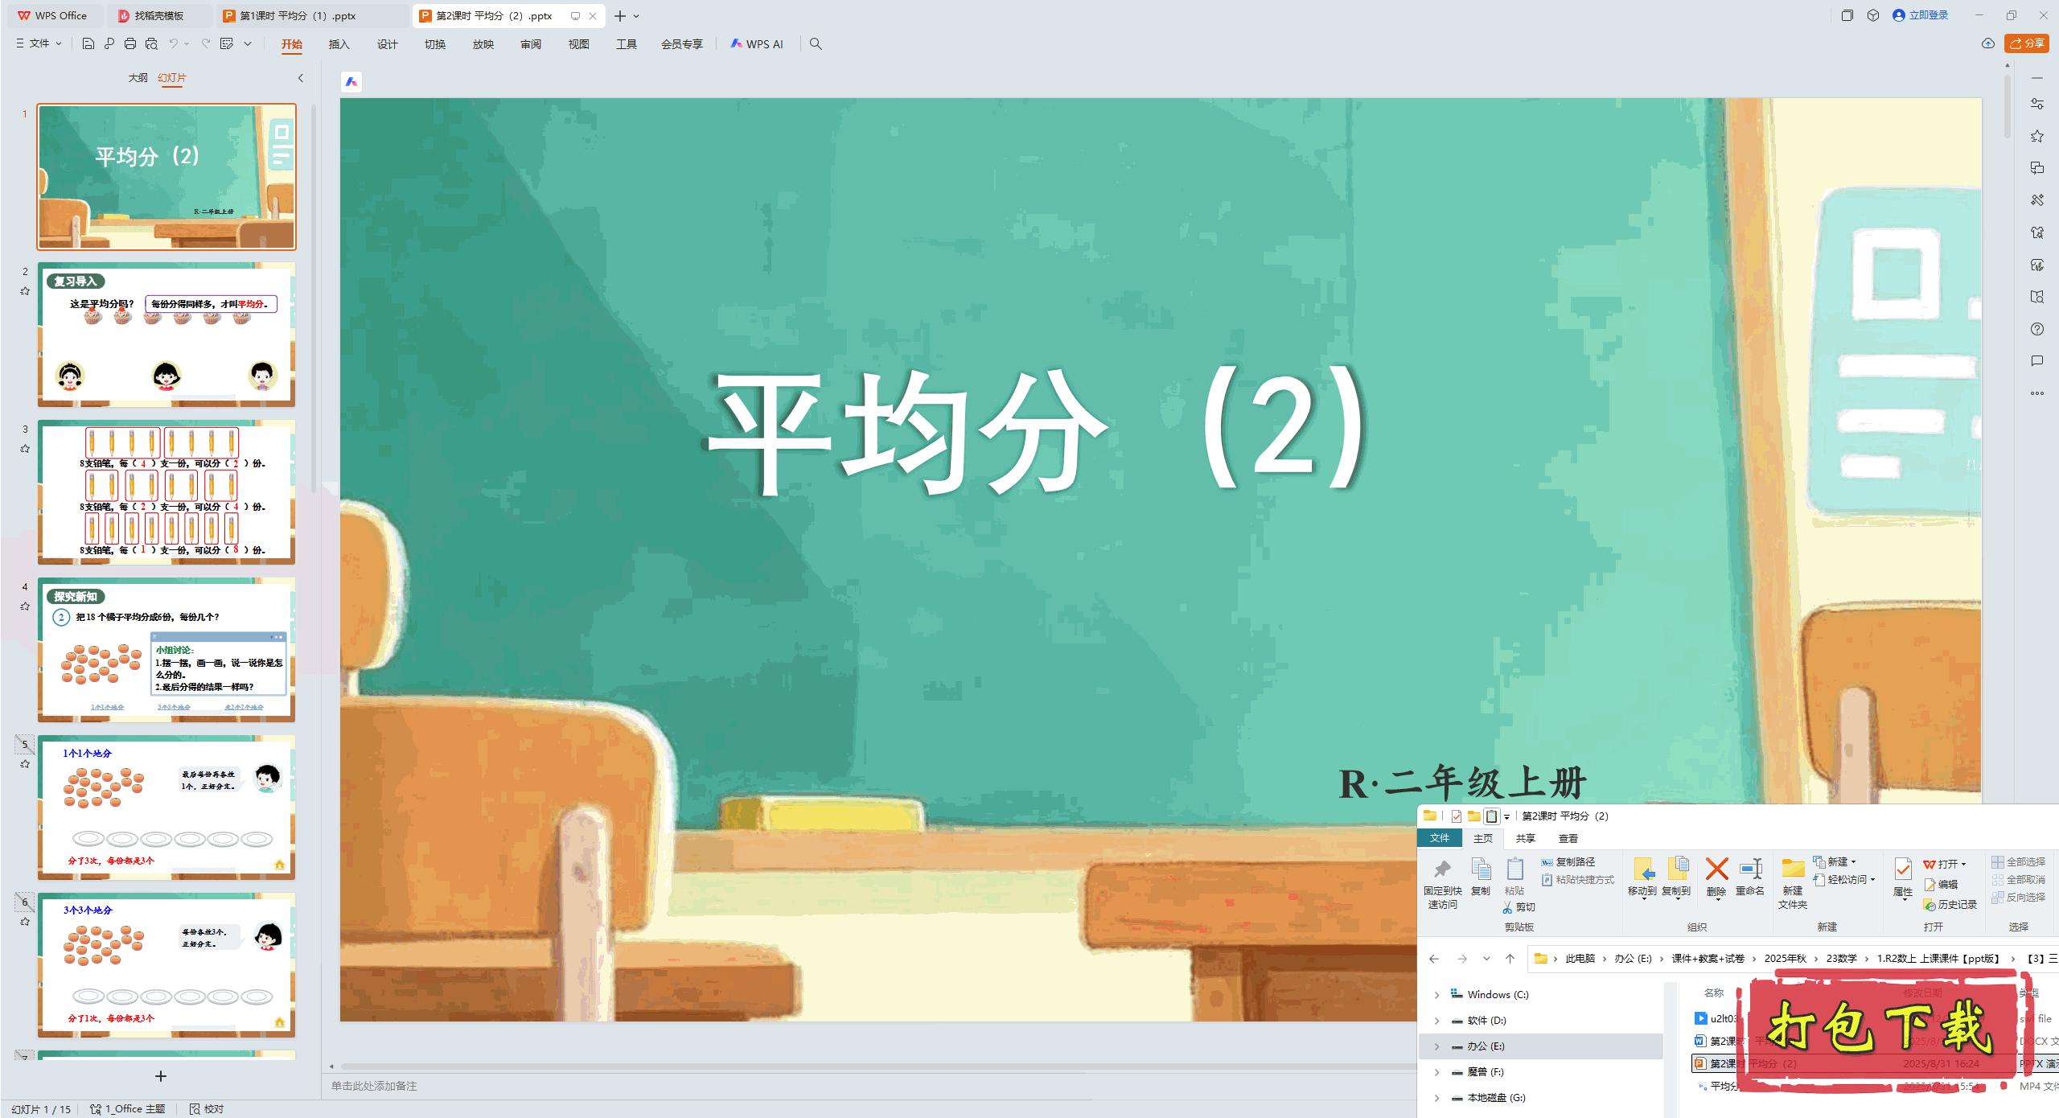Open the search magnifier icon
The height and width of the screenshot is (1118, 2059).
click(816, 43)
